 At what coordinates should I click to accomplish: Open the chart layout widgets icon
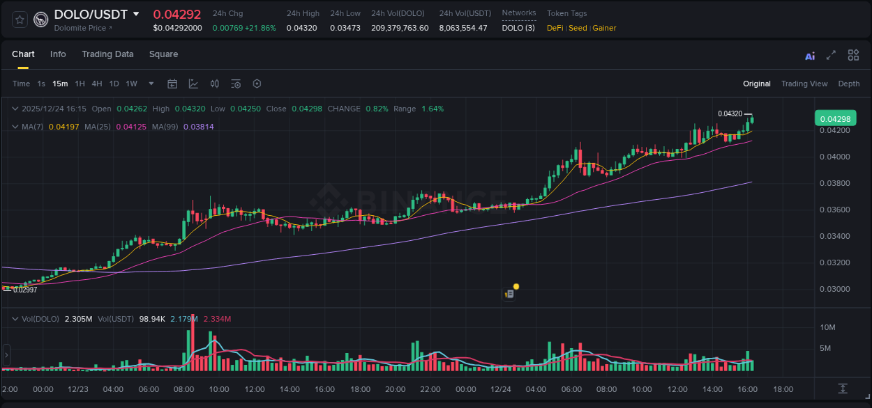(x=853, y=54)
